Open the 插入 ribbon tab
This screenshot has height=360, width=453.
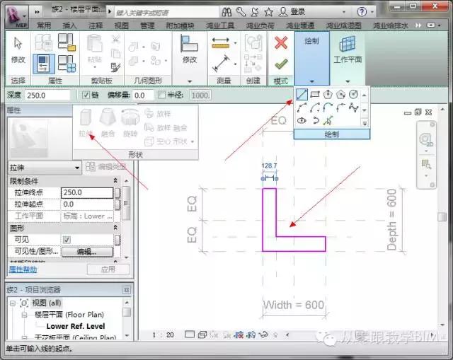click(69, 25)
